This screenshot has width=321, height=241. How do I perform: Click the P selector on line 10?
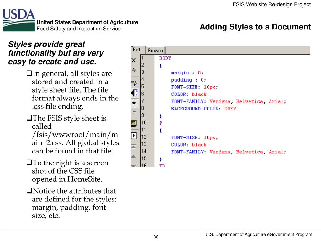pyautogui.click(x=161, y=123)
